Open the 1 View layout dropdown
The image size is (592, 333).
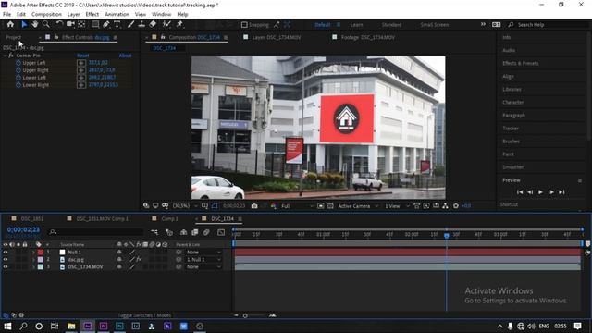397,206
